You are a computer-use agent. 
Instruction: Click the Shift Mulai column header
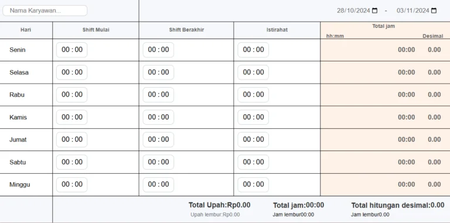pyautogui.click(x=96, y=30)
